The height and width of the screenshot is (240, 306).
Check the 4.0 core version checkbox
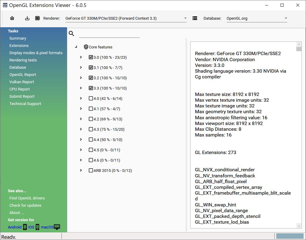pos(91,98)
